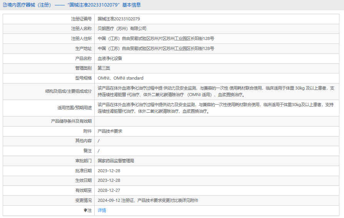This screenshot has width=344, height=218.
Task: Select the address in the 注册人住所 row
Action: pos(156,38)
